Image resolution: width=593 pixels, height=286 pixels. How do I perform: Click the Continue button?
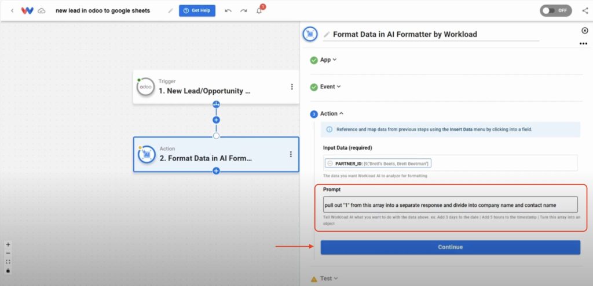450,247
